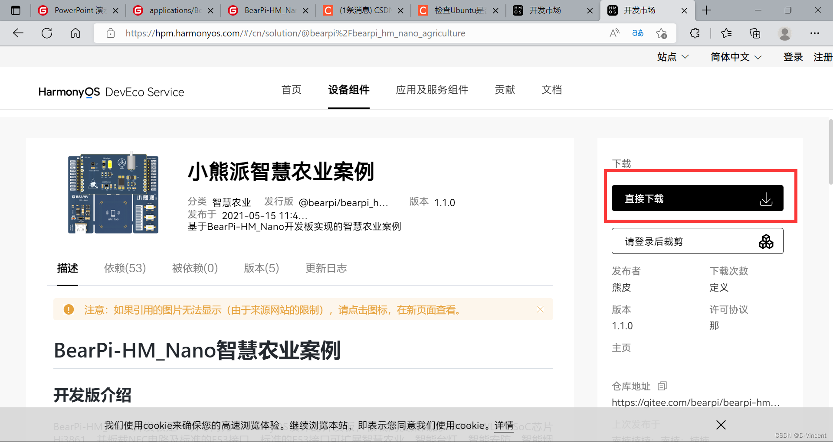The image size is (833, 442).
Task: Switch to the BearPi-HM_Na browser tab
Action: pyautogui.click(x=269, y=10)
